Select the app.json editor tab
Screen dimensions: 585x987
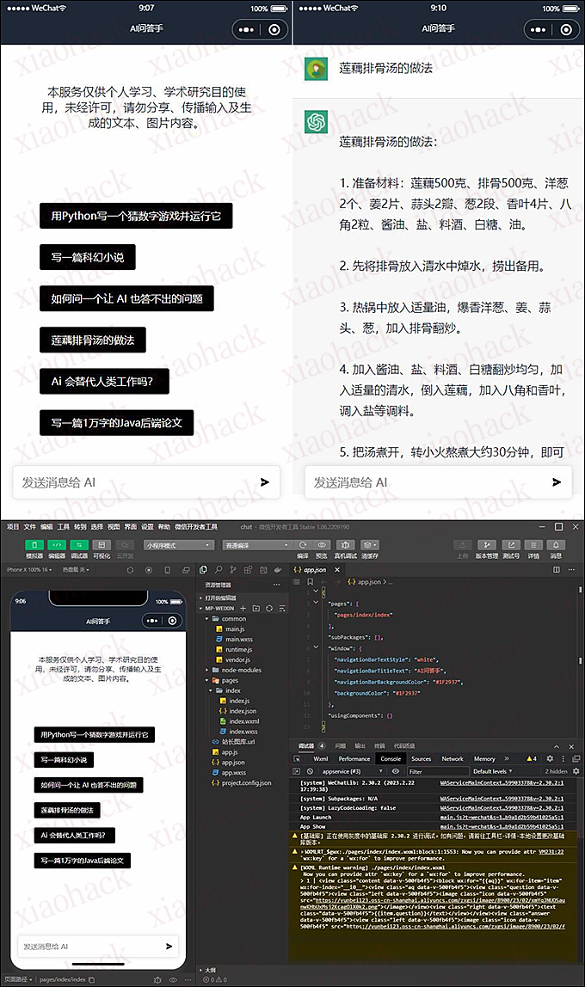tap(315, 570)
